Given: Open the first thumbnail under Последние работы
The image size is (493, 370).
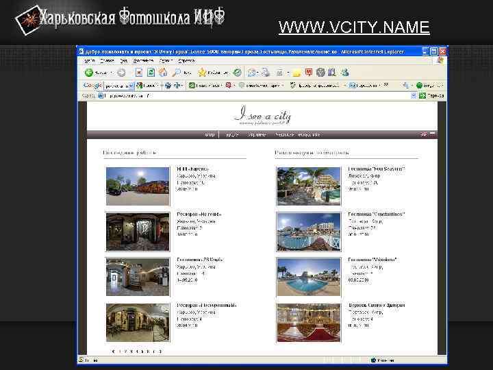Looking at the screenshot, I should (x=138, y=186).
